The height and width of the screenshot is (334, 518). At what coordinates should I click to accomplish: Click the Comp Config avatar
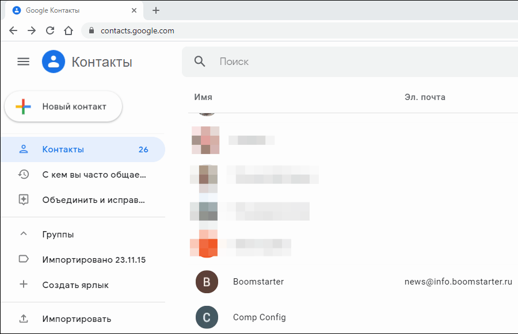click(207, 317)
